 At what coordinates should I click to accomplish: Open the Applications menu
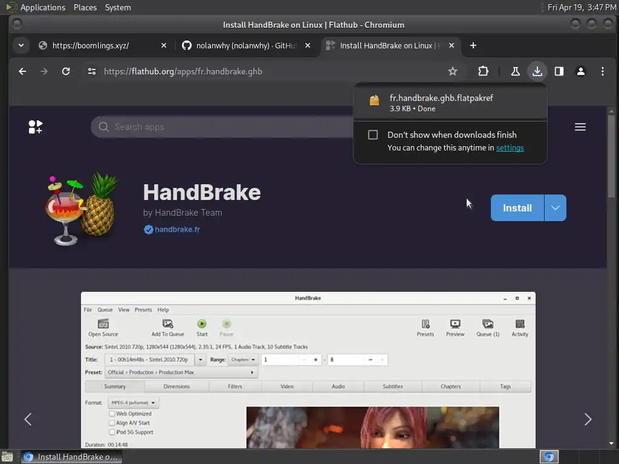click(x=36, y=7)
